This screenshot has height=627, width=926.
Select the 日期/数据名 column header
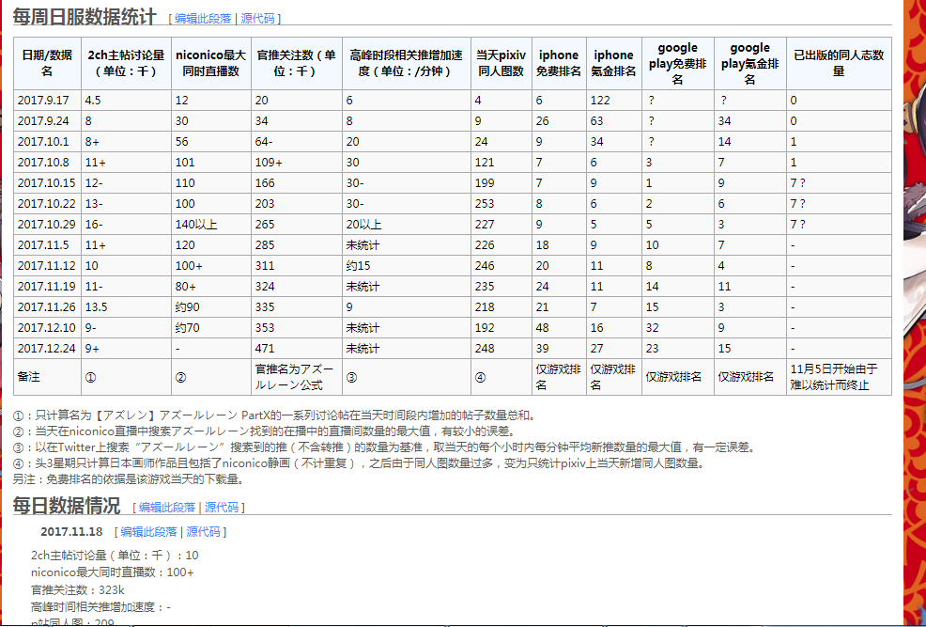[x=47, y=63]
